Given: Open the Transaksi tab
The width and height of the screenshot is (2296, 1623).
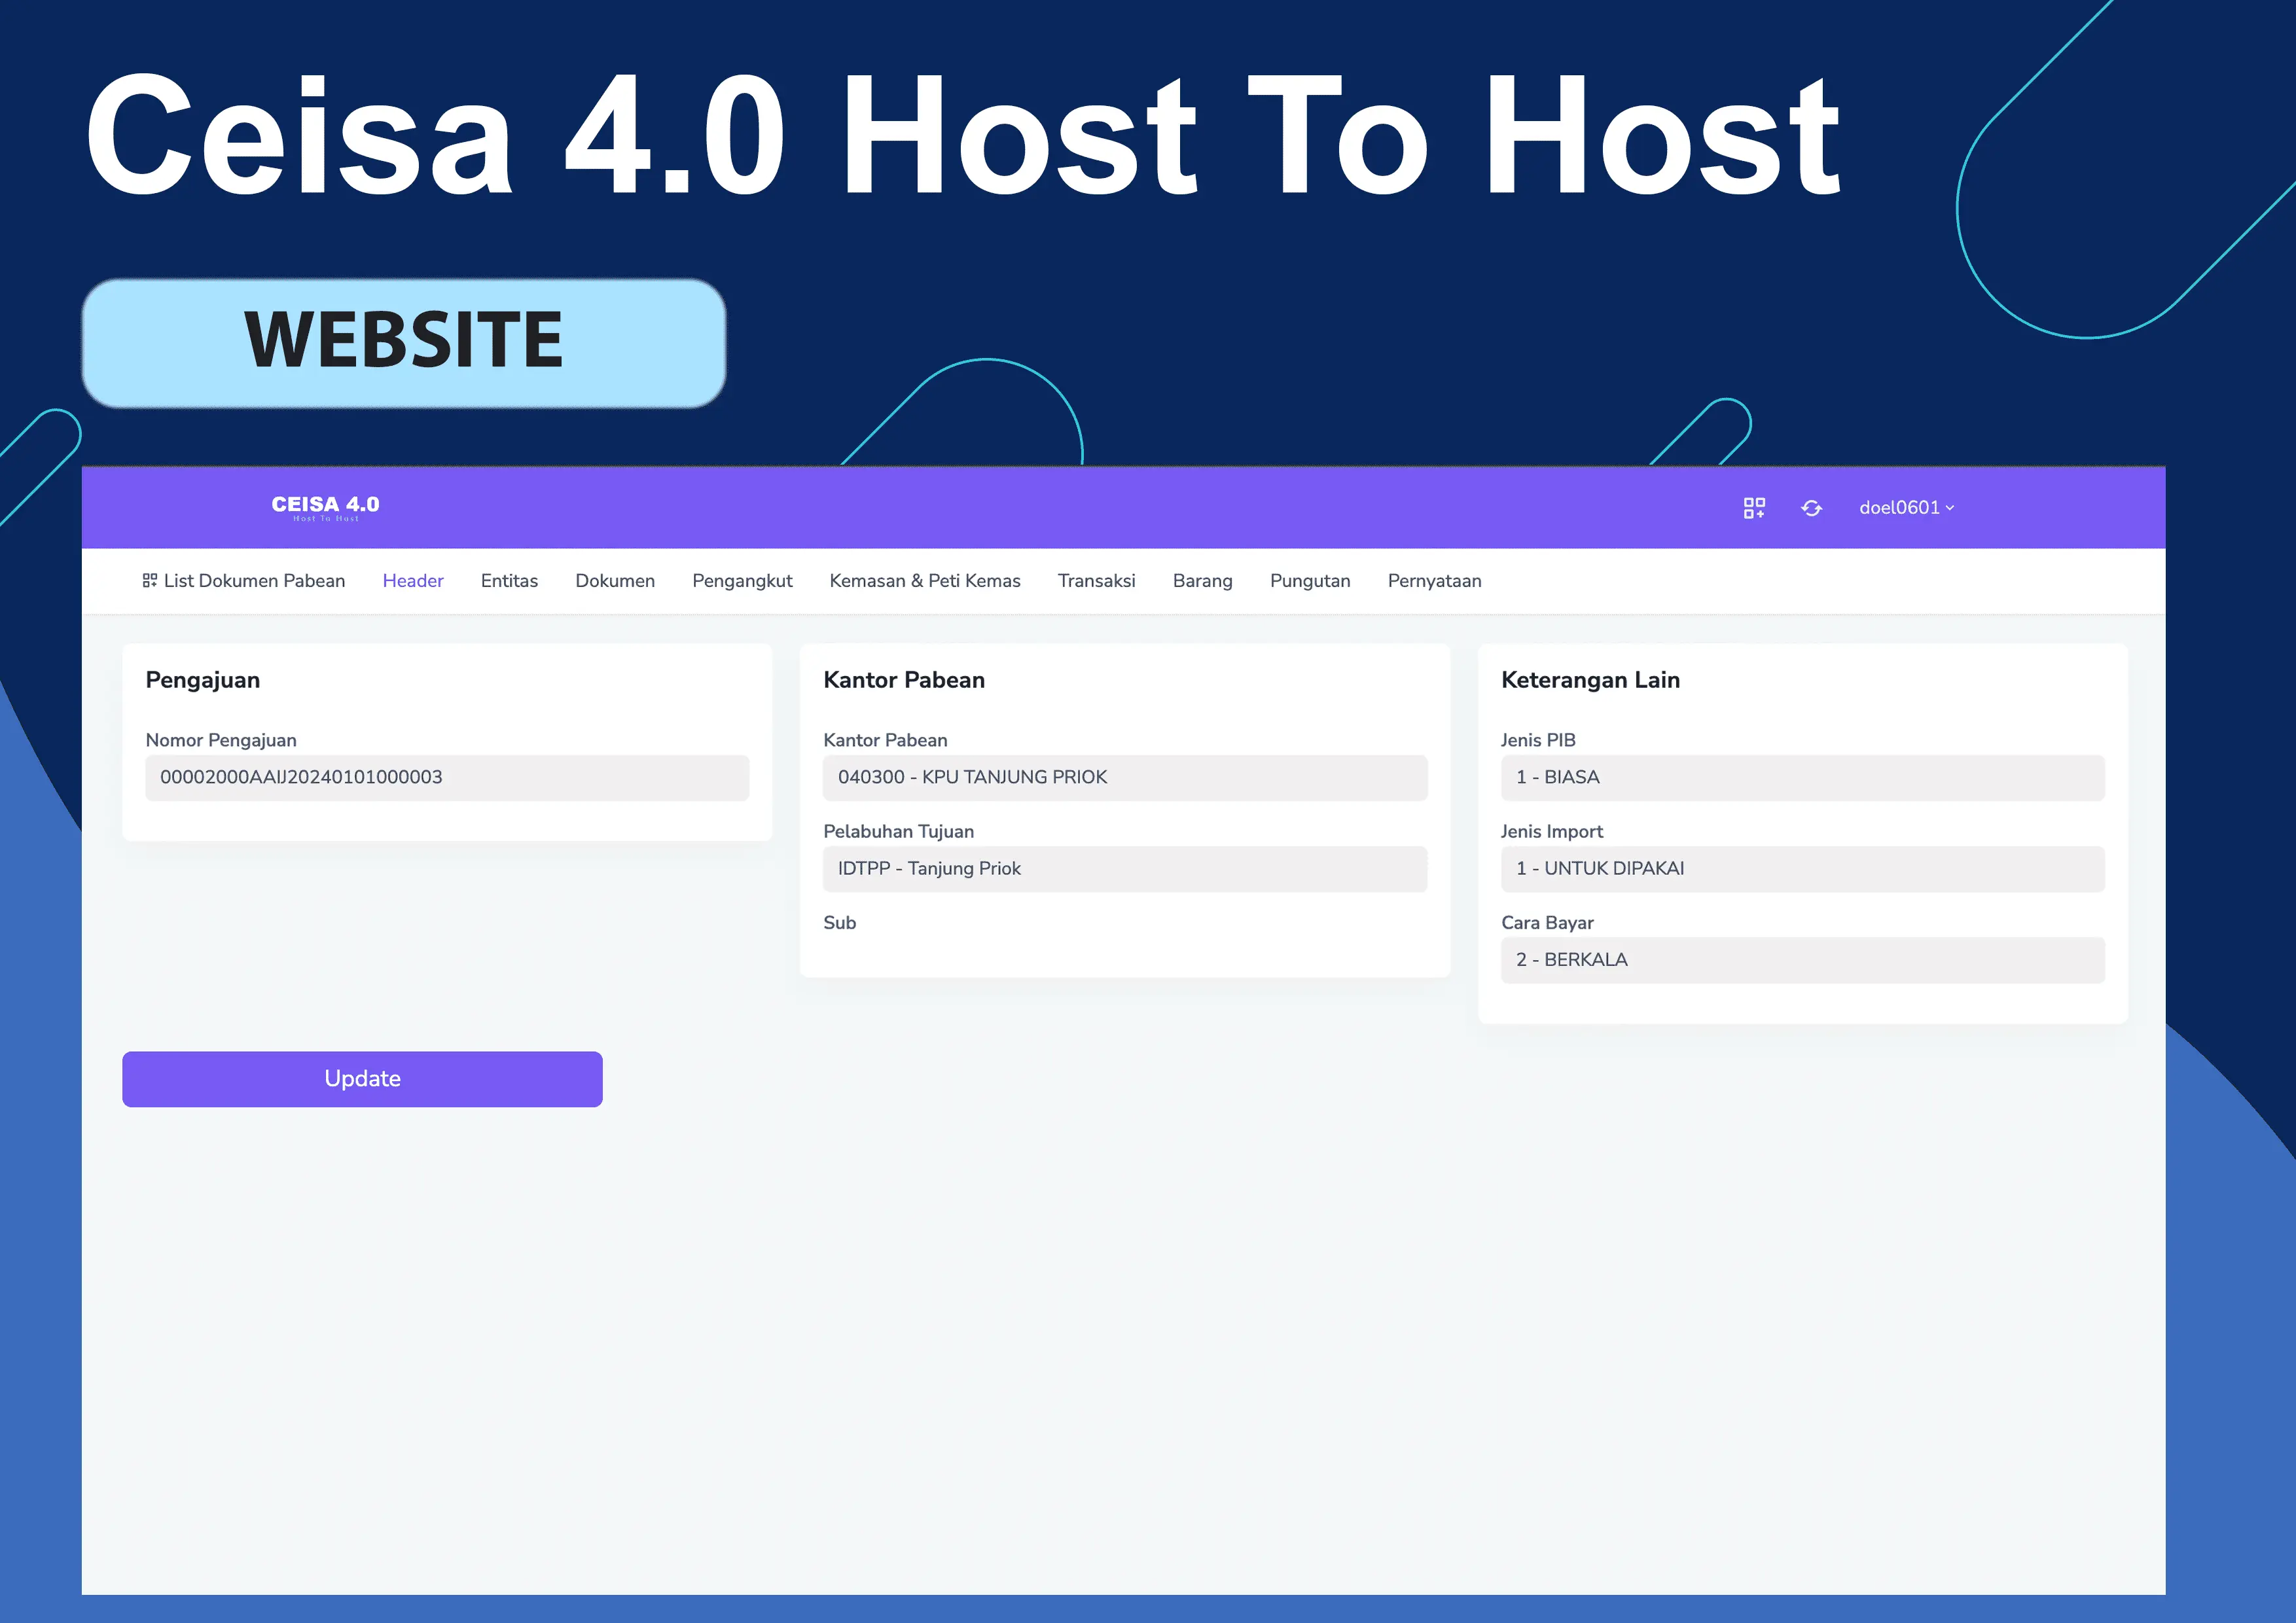Looking at the screenshot, I should point(1097,581).
